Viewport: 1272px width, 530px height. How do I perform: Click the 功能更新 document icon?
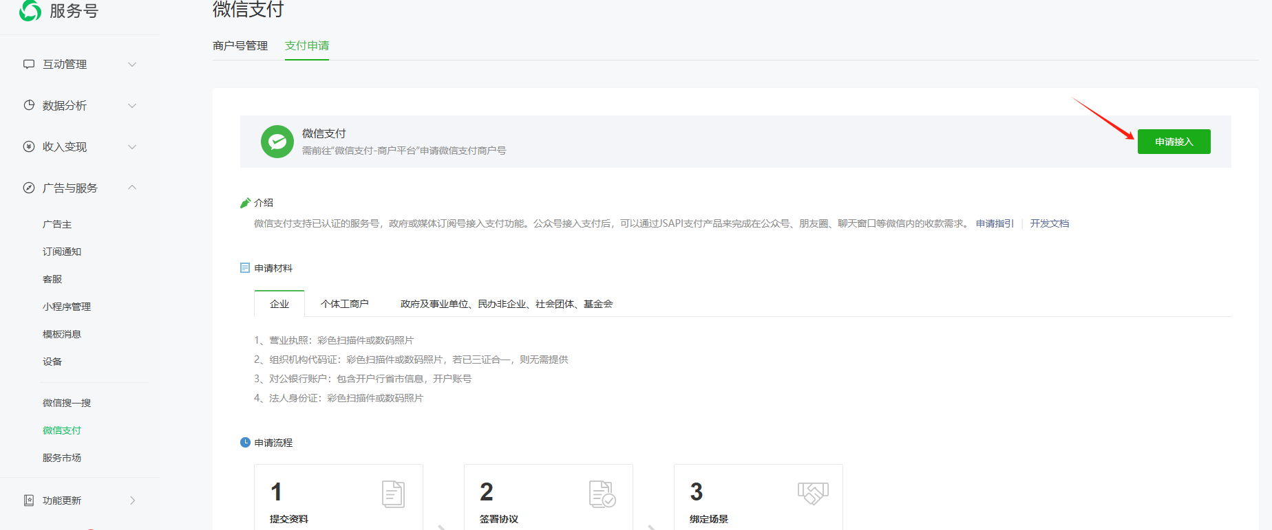click(x=29, y=500)
